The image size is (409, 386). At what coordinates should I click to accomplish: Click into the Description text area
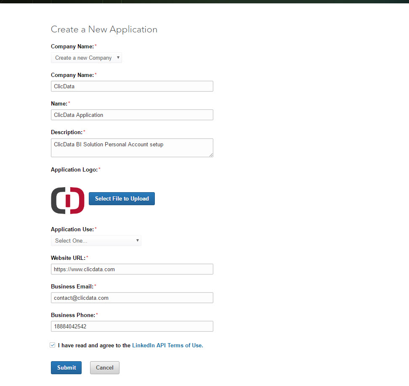click(132, 147)
